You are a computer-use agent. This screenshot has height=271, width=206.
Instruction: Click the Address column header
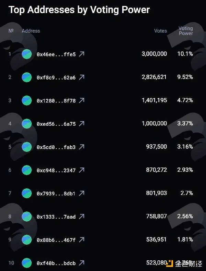click(31, 31)
